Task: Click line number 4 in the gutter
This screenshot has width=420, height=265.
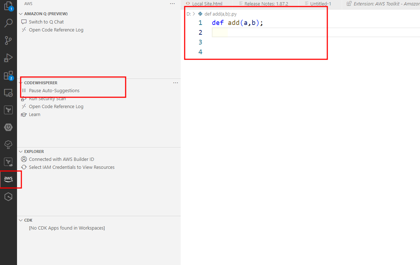Action: tap(200, 52)
